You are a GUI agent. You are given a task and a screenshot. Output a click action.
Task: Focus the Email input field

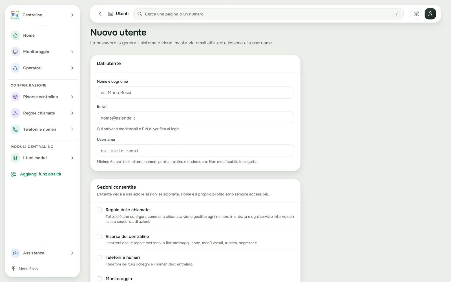pos(195,118)
